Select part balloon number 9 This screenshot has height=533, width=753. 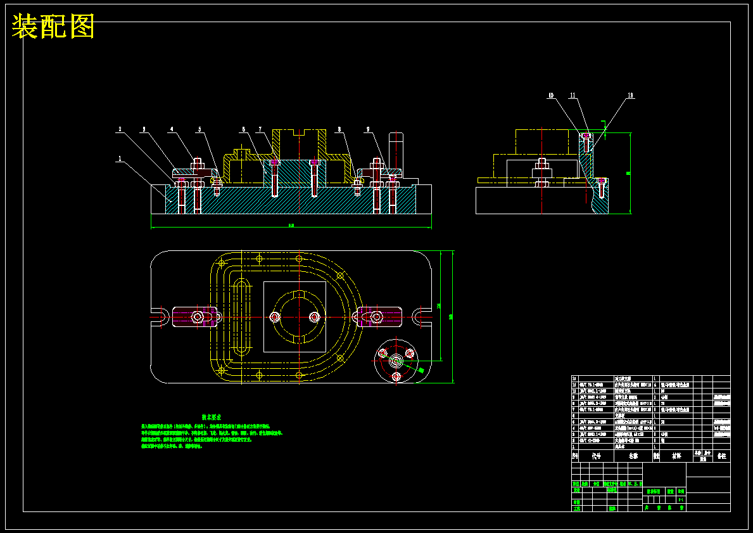(x=368, y=129)
